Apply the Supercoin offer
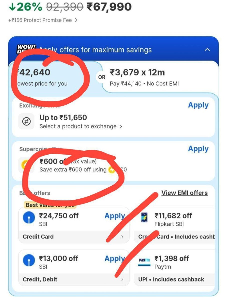This screenshot has height=301, width=227. click(x=198, y=149)
